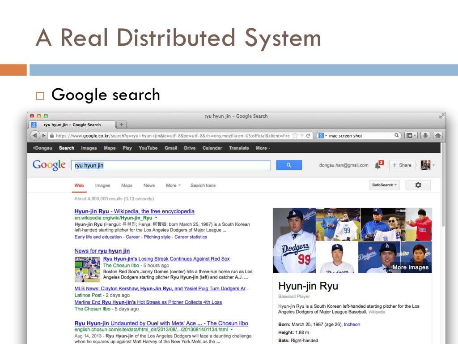Click lock icon in address bar
Viewport: 458px width, 344px height.
pos(52,136)
